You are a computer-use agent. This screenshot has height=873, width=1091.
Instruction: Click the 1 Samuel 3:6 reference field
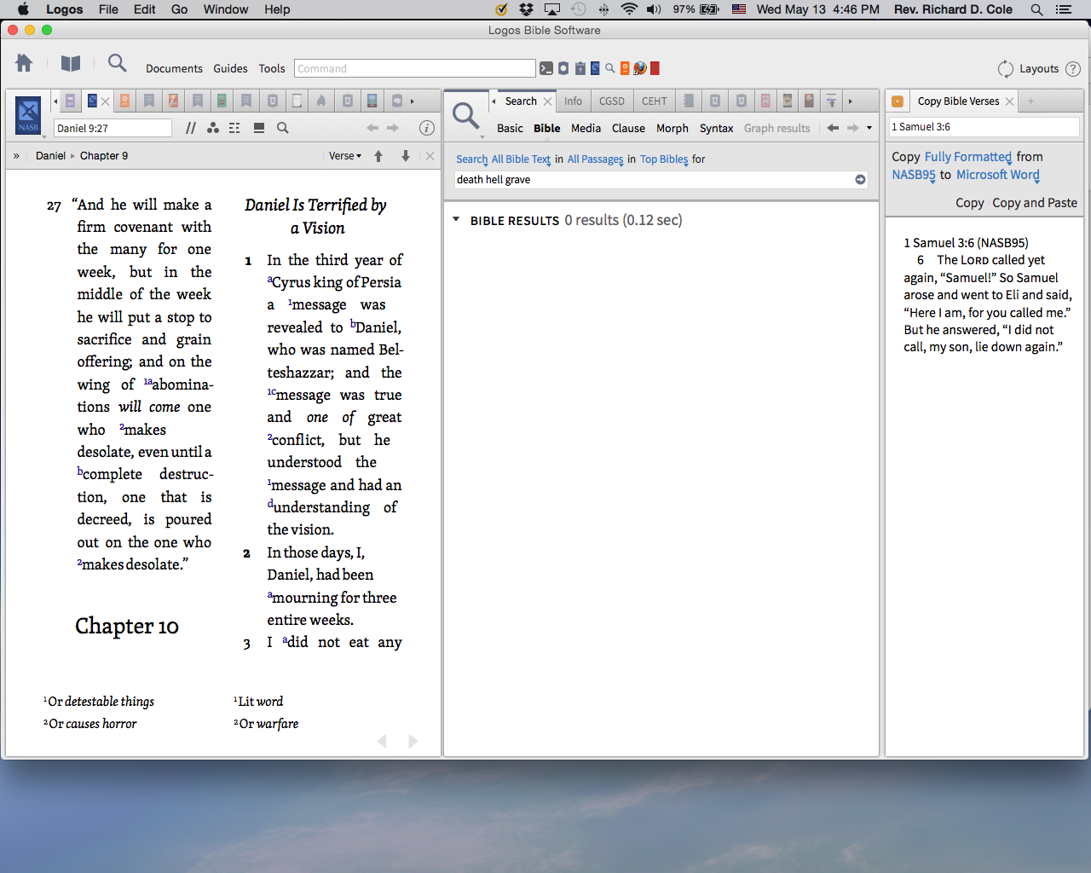[984, 127]
